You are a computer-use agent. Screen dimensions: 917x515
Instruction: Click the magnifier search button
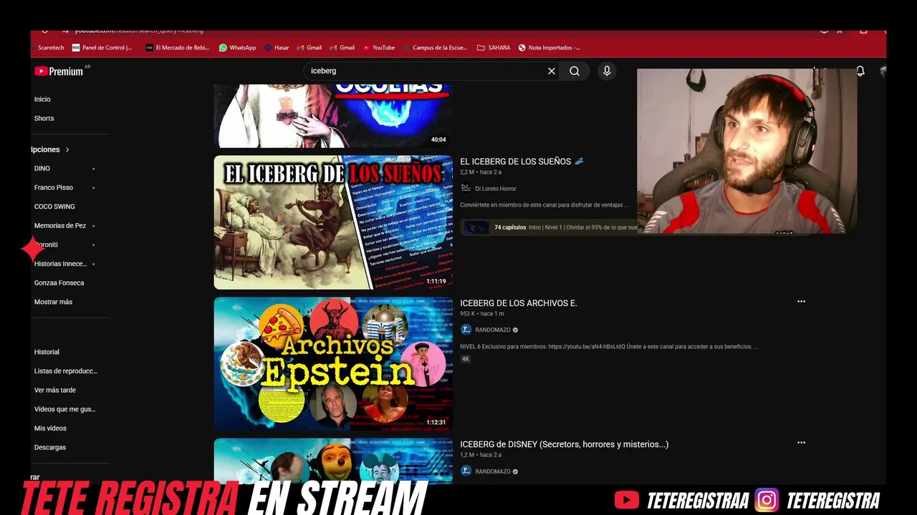[x=575, y=71]
